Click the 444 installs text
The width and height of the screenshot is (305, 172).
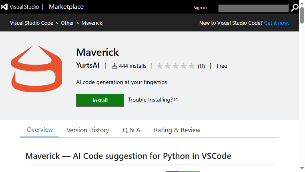tap(132, 66)
